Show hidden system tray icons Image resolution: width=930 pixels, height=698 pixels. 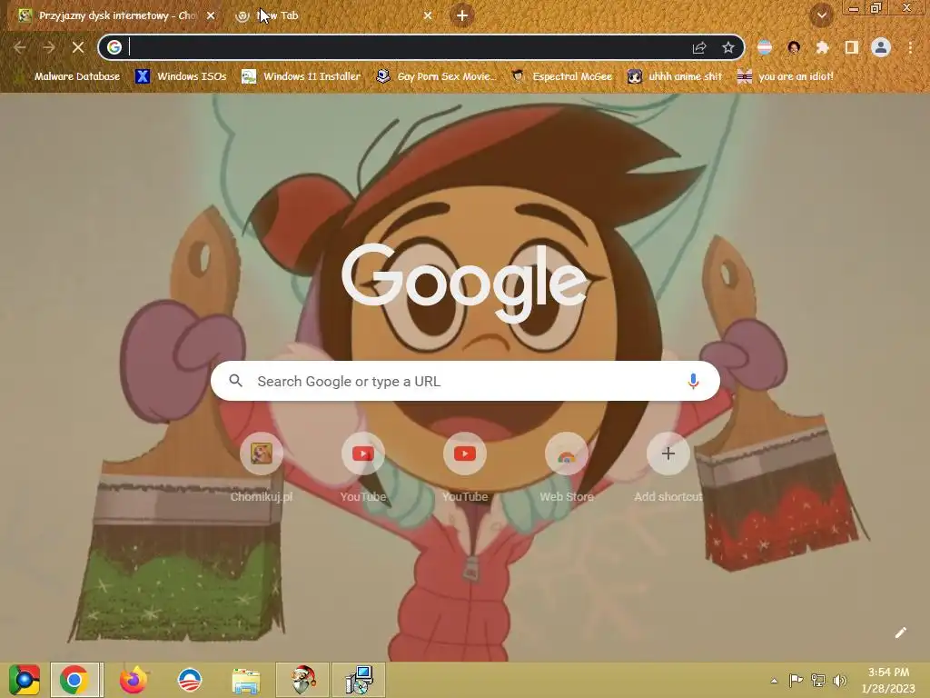pos(774,681)
